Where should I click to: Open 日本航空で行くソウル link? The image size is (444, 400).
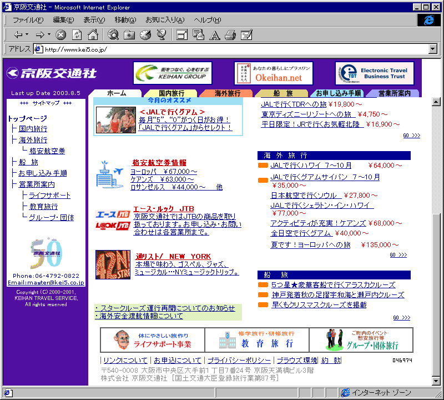point(306,196)
